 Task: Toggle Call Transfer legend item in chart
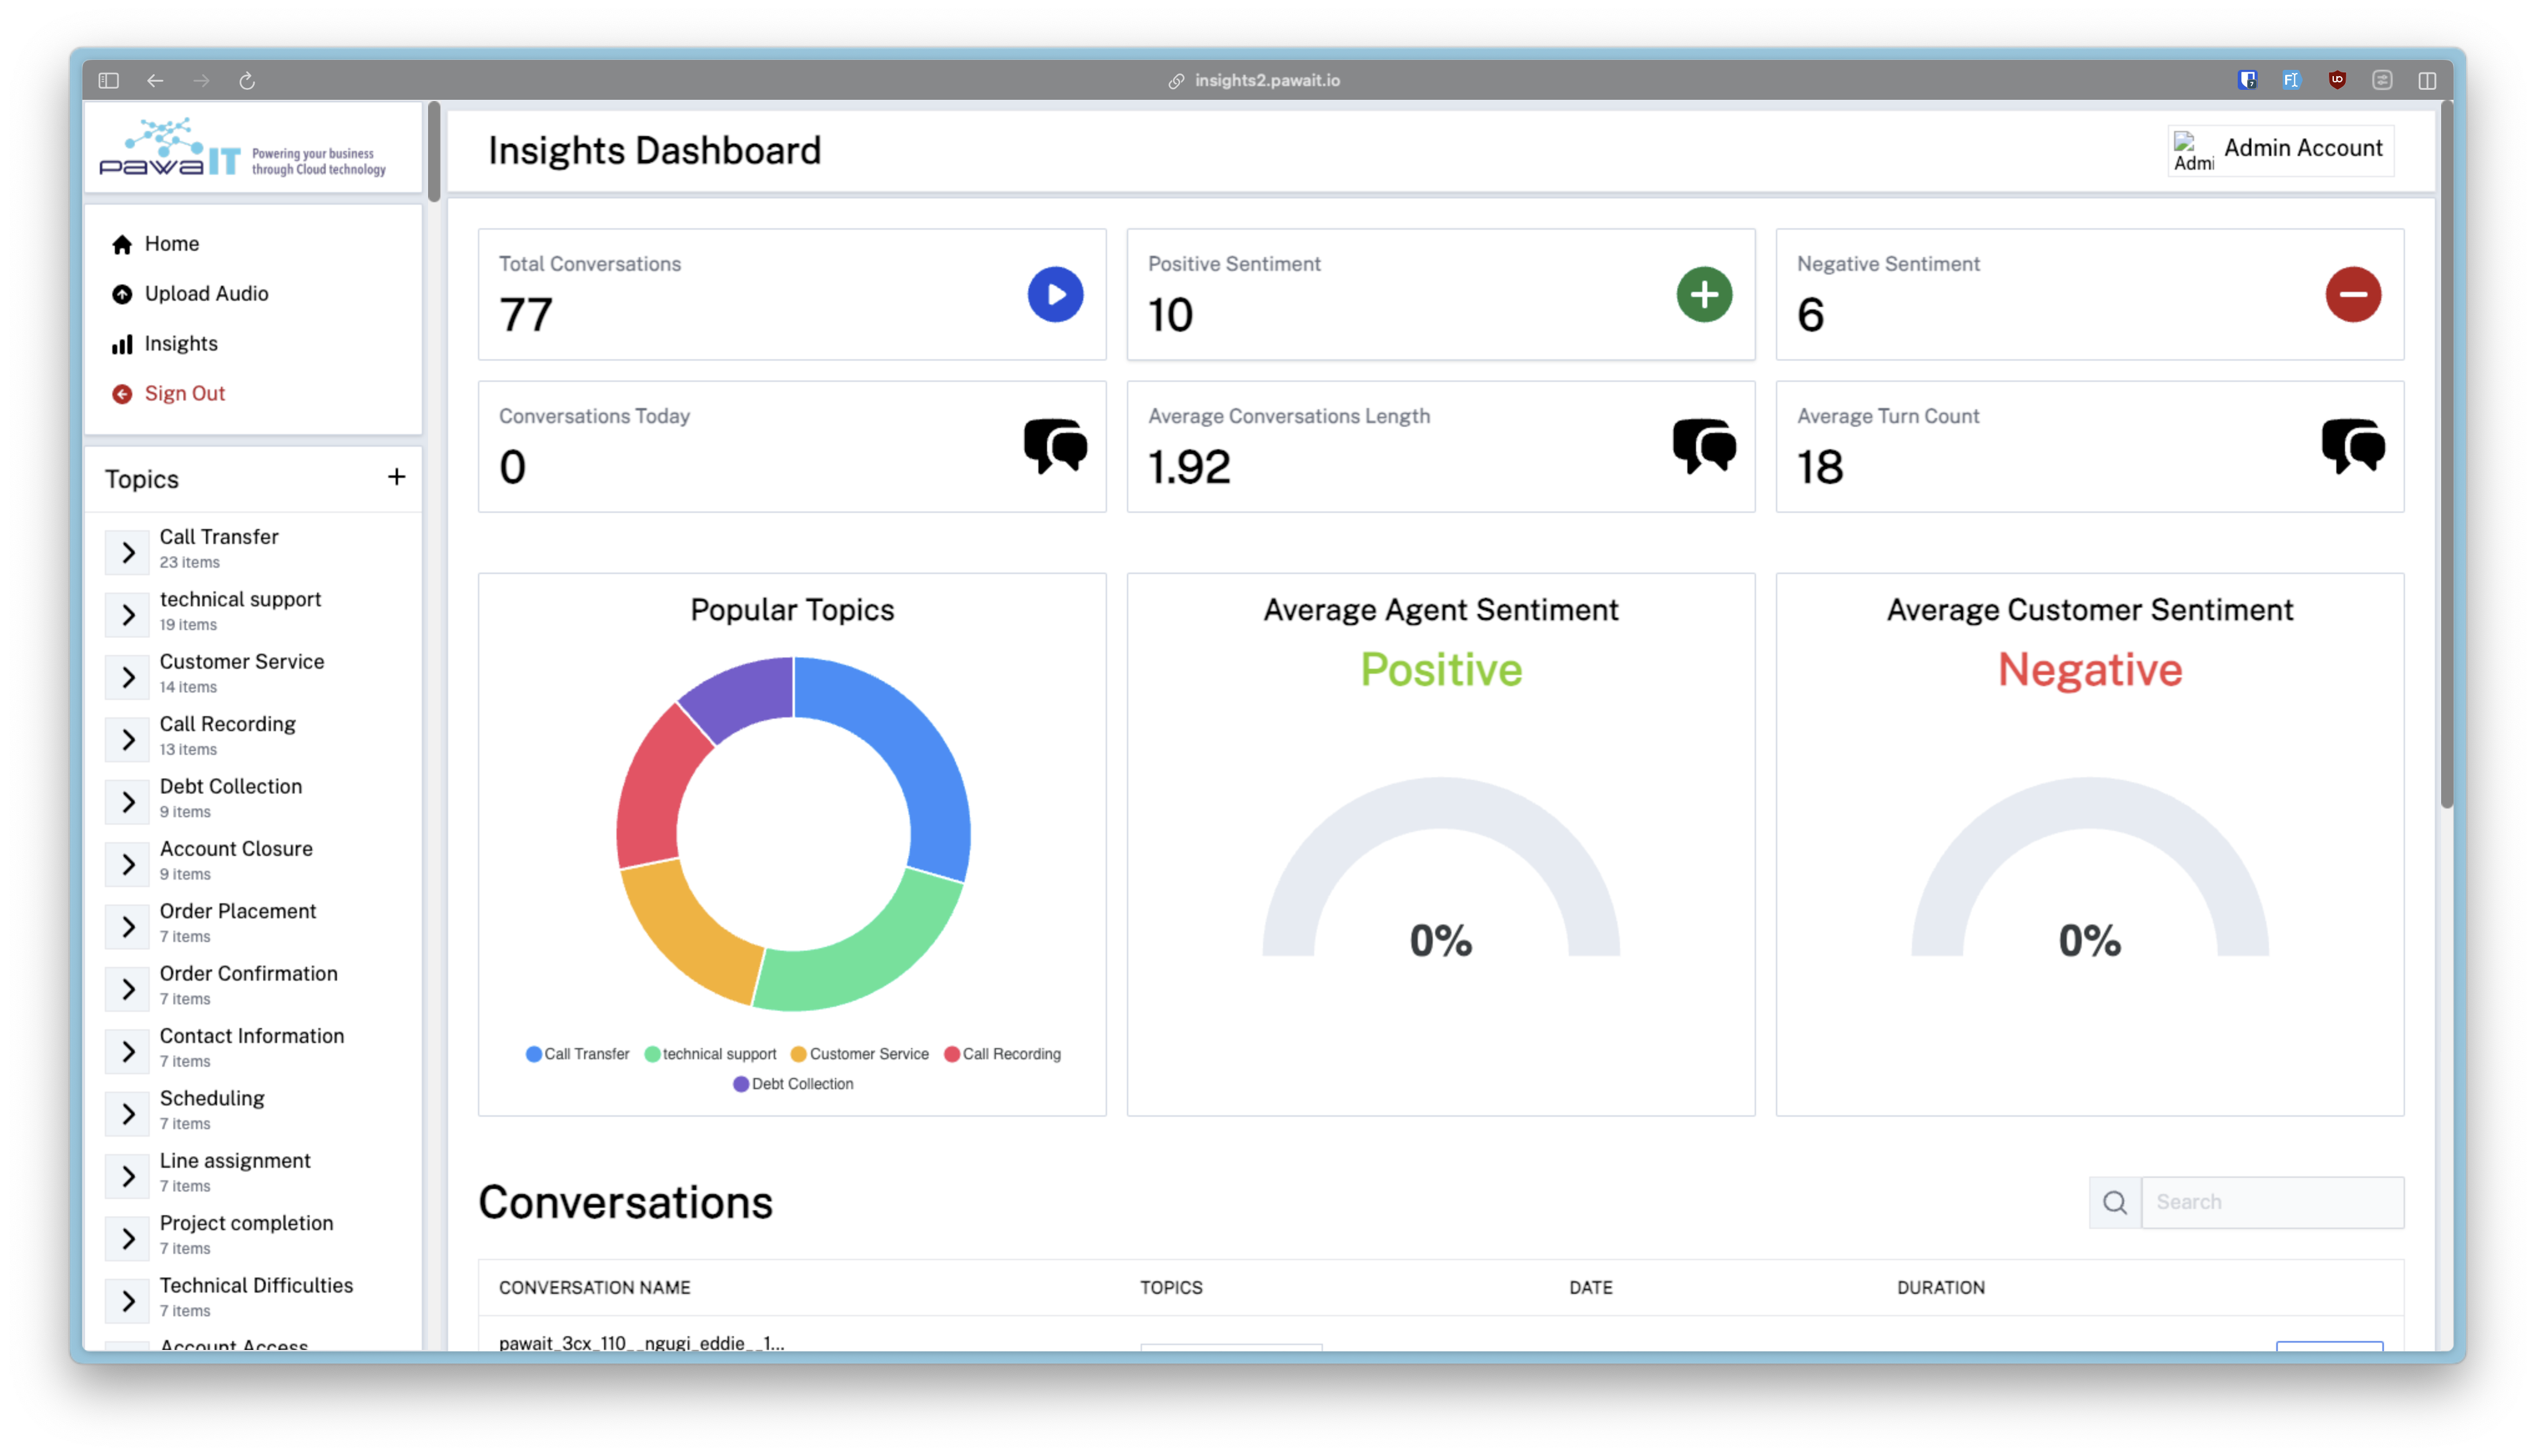[577, 1054]
